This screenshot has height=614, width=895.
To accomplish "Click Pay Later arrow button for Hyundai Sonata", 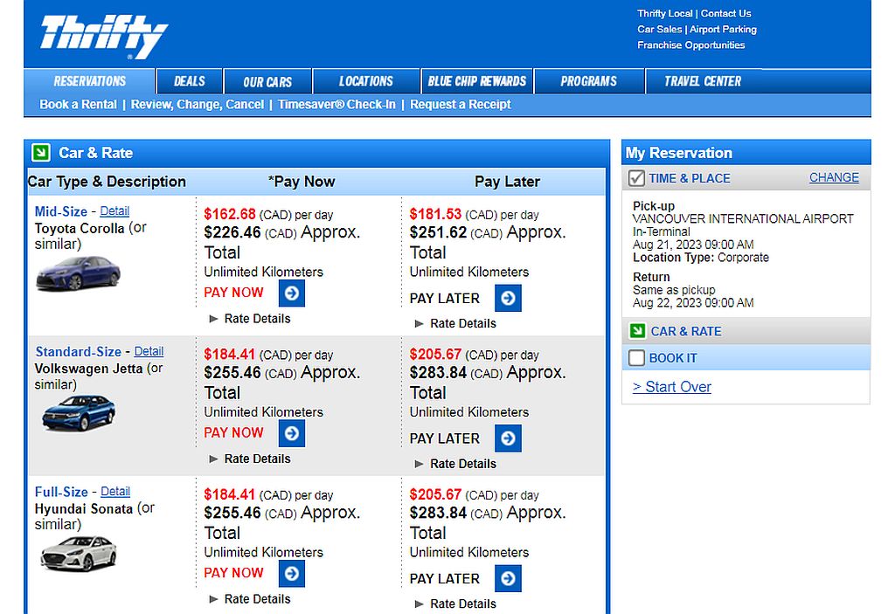I will pyautogui.click(x=508, y=578).
